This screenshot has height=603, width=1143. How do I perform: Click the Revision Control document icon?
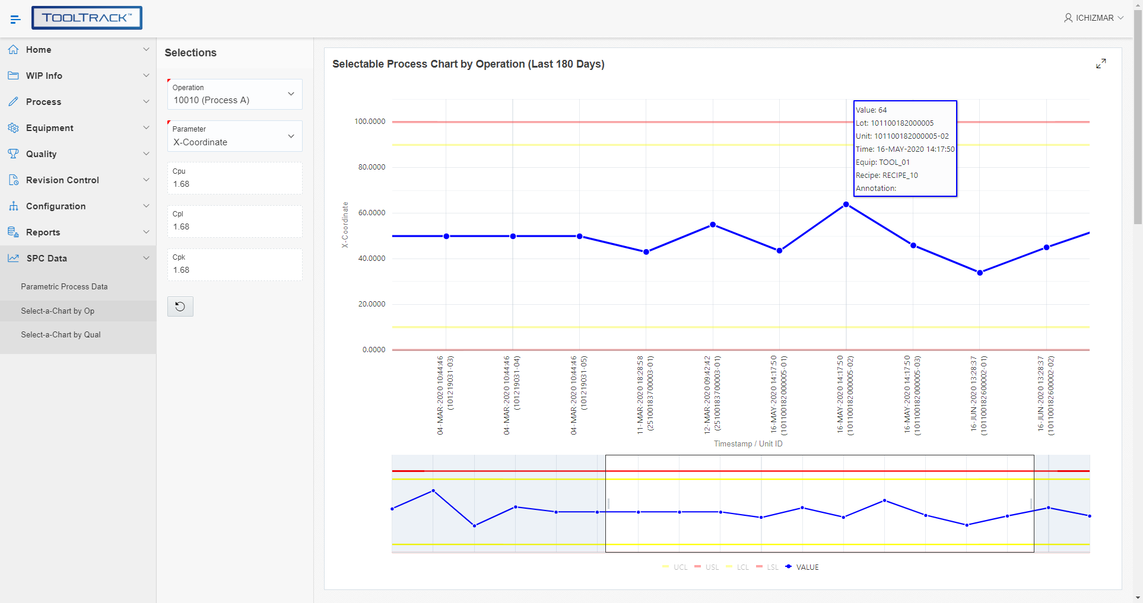[13, 180]
